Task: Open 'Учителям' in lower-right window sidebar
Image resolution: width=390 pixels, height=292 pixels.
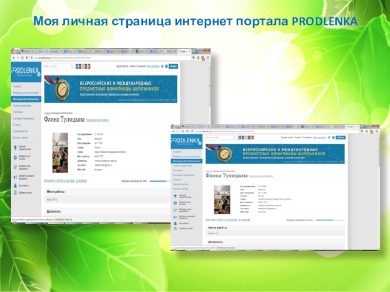Action: pyautogui.click(x=178, y=170)
